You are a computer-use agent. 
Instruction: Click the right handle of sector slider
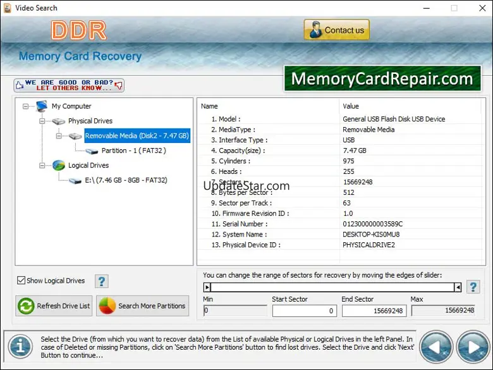(x=458, y=287)
